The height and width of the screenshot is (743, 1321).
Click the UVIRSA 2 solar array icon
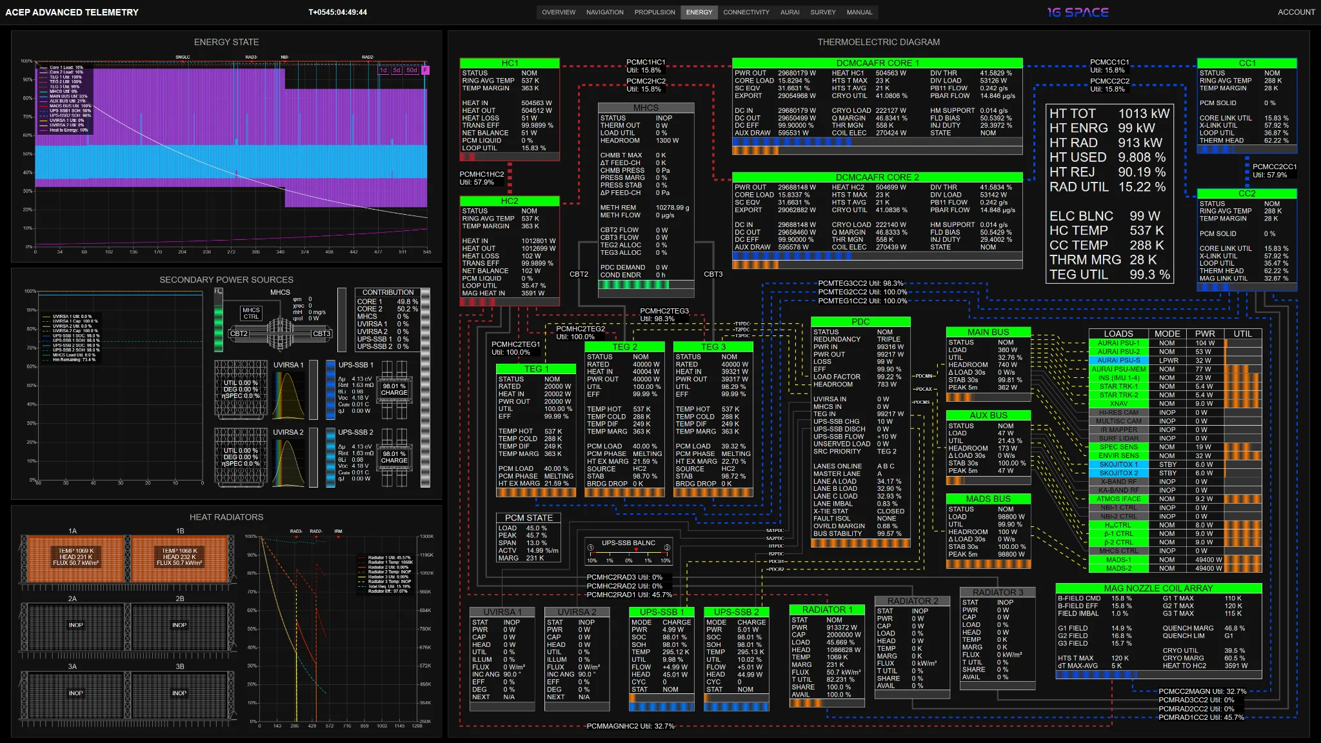[241, 457]
